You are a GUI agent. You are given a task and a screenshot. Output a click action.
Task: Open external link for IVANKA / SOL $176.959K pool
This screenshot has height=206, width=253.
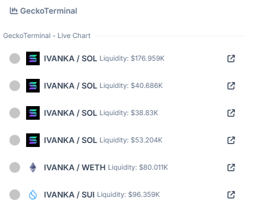[x=231, y=58]
